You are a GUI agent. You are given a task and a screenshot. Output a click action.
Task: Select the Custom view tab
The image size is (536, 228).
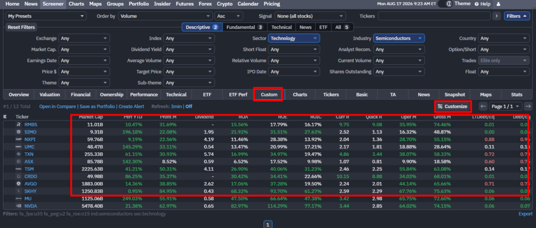coord(269,94)
